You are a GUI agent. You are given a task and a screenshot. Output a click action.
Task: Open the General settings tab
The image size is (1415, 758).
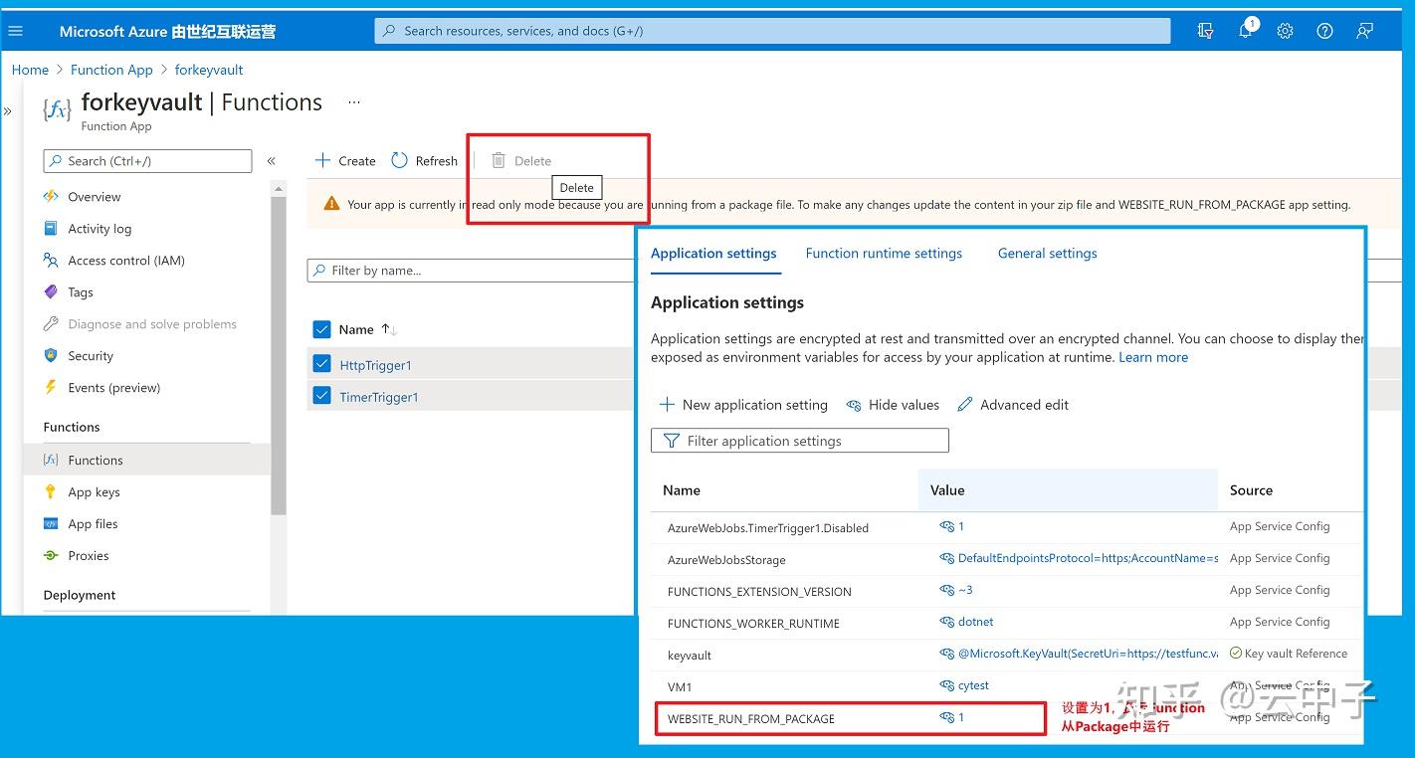1047,254
